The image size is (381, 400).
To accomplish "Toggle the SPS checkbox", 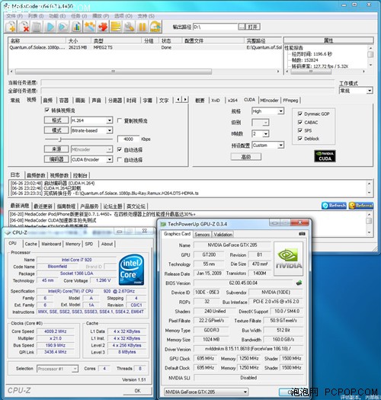I will tap(300, 130).
